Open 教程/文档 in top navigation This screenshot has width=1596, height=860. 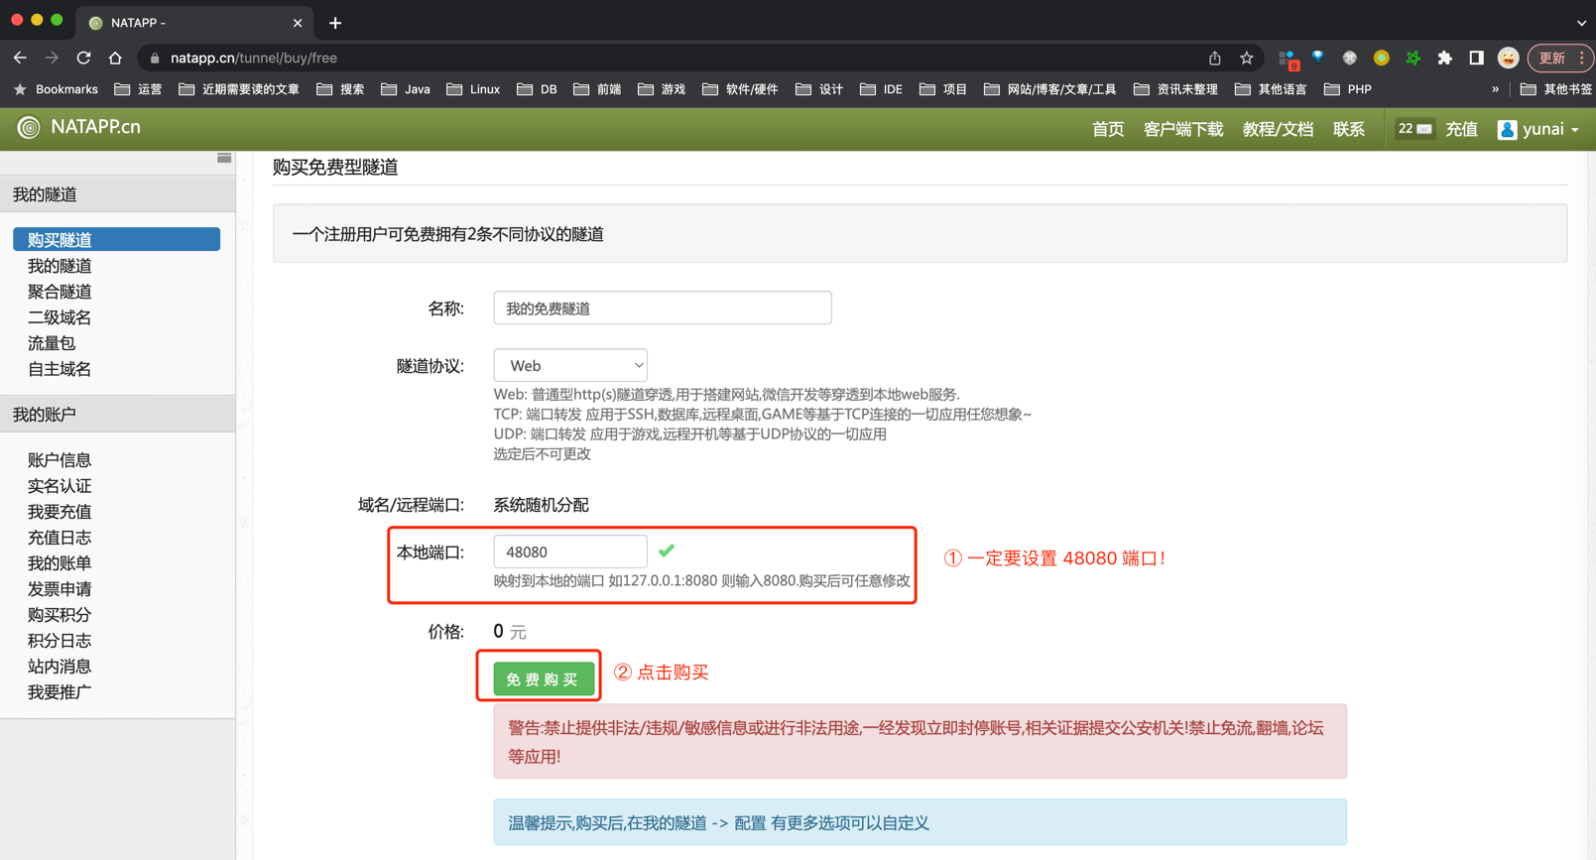tap(1278, 129)
